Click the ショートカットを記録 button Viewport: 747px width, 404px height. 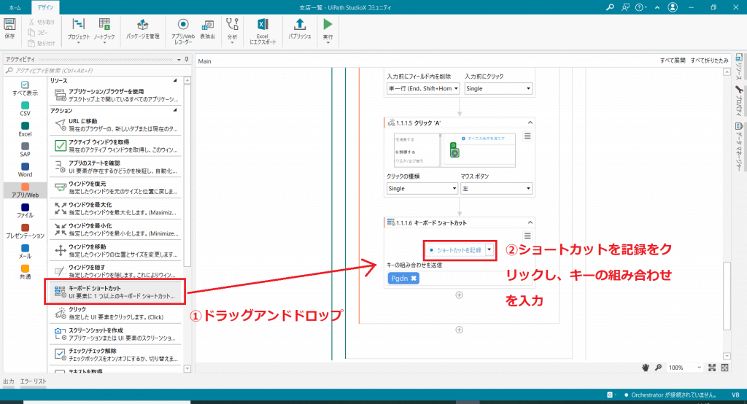click(455, 249)
